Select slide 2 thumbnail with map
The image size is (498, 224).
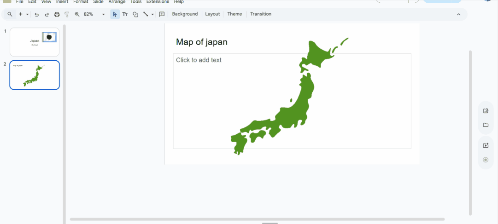tap(35, 75)
